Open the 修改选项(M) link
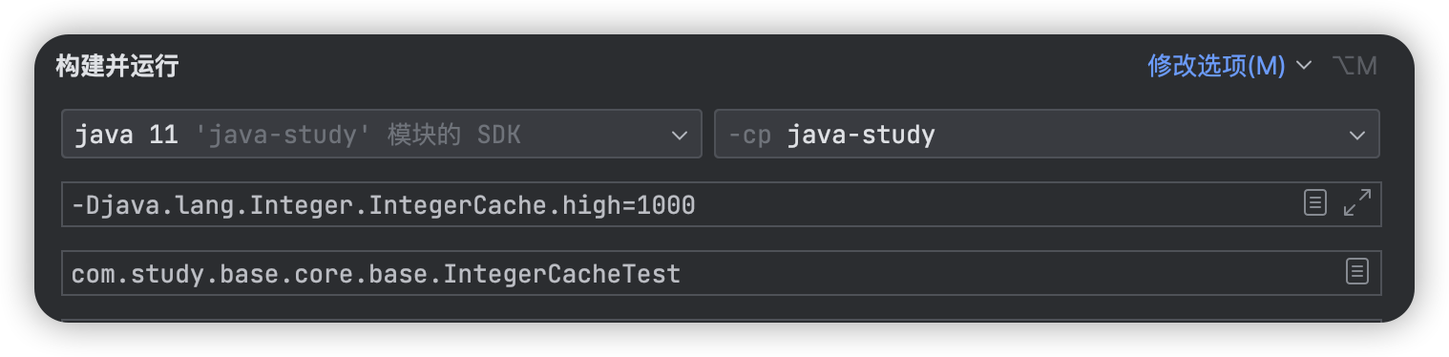The image size is (1449, 357). point(1216,66)
